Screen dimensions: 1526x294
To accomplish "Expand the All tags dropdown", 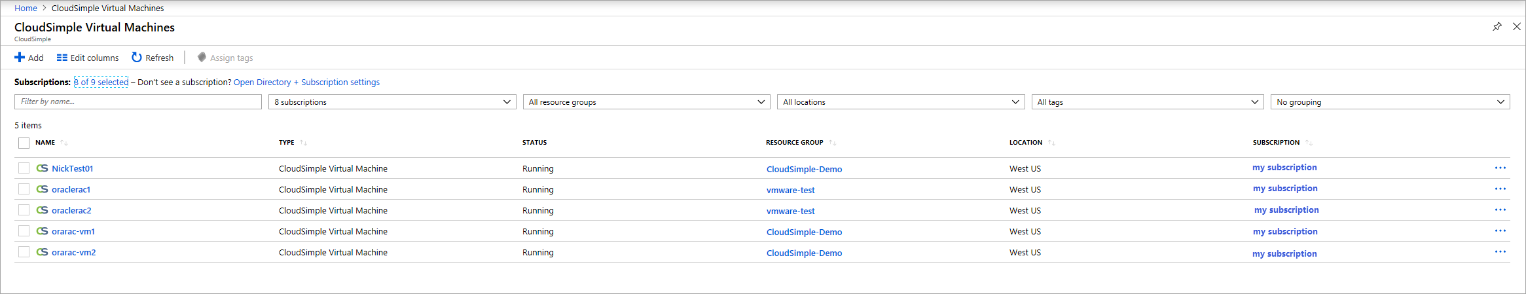I will [x=1148, y=102].
